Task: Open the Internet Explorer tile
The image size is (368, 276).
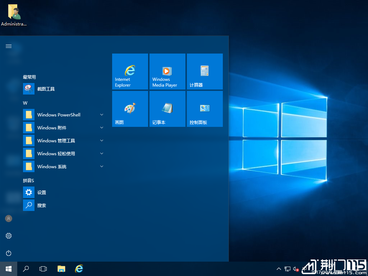Action: click(130, 72)
